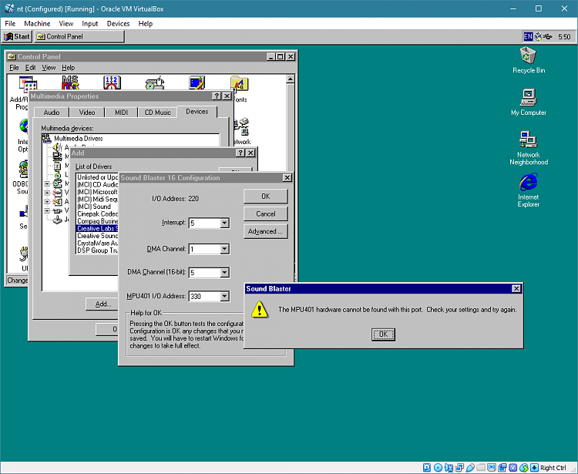Open the Advanced... settings button
578x474 pixels.
pos(265,231)
